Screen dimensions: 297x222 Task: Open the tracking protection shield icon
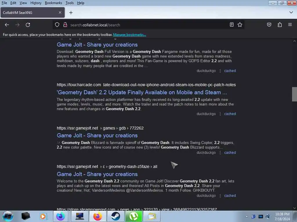[57, 25]
